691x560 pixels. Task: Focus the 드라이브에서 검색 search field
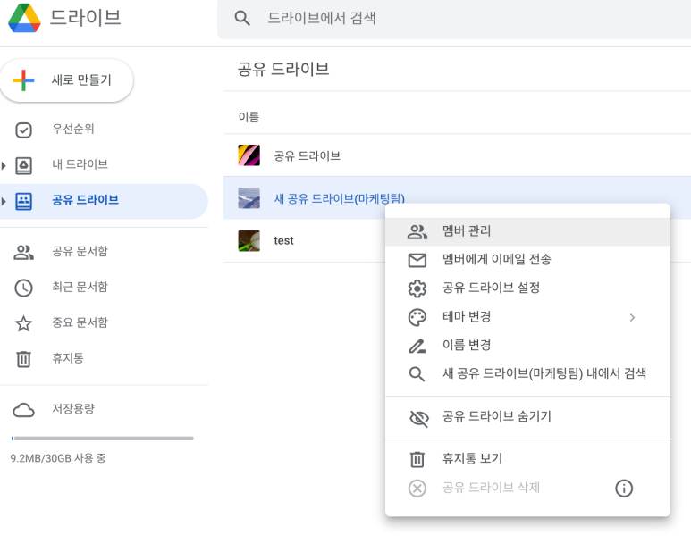[454, 19]
